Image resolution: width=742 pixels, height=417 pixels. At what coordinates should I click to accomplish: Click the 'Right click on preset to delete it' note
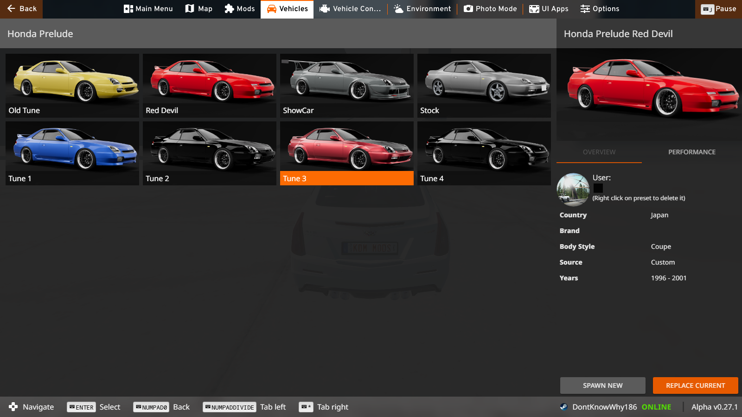tap(639, 198)
